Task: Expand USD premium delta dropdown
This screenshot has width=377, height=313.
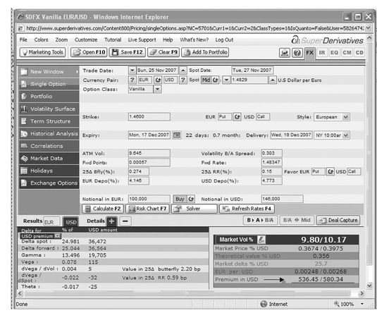Action: pyautogui.click(x=58, y=236)
